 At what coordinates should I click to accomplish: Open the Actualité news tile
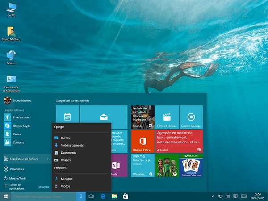179,141
